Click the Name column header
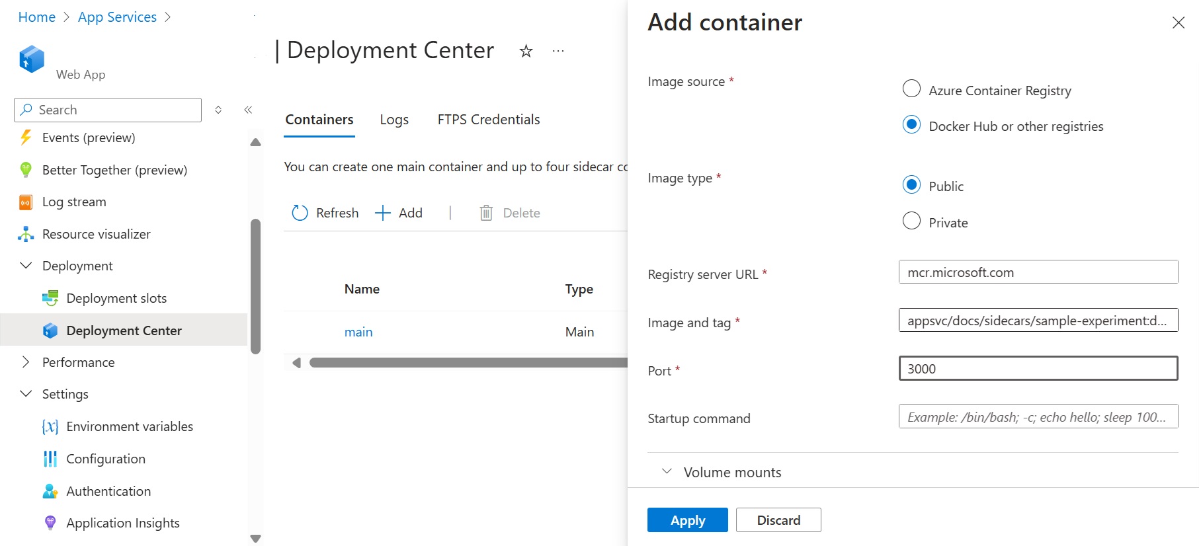1199x546 pixels. pyautogui.click(x=362, y=289)
